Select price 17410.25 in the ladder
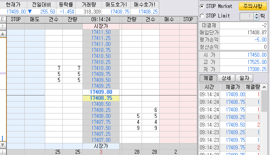Viewport: 270px width, 155px height. pyautogui.click(x=101, y=62)
